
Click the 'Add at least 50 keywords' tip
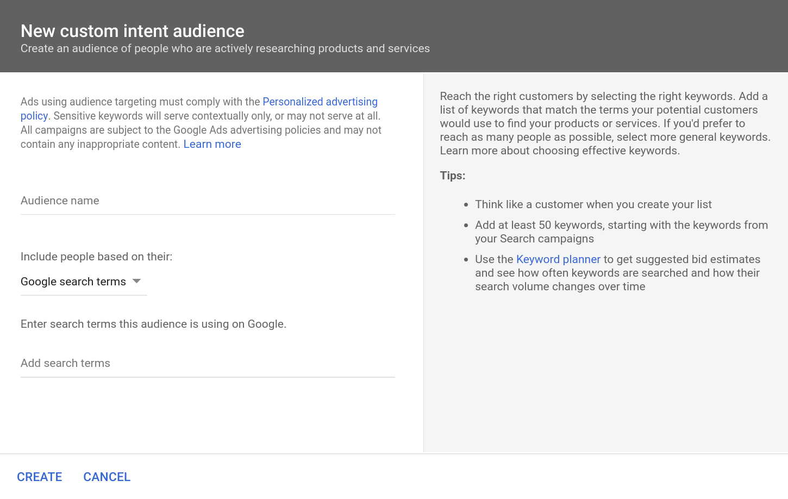coord(622,232)
